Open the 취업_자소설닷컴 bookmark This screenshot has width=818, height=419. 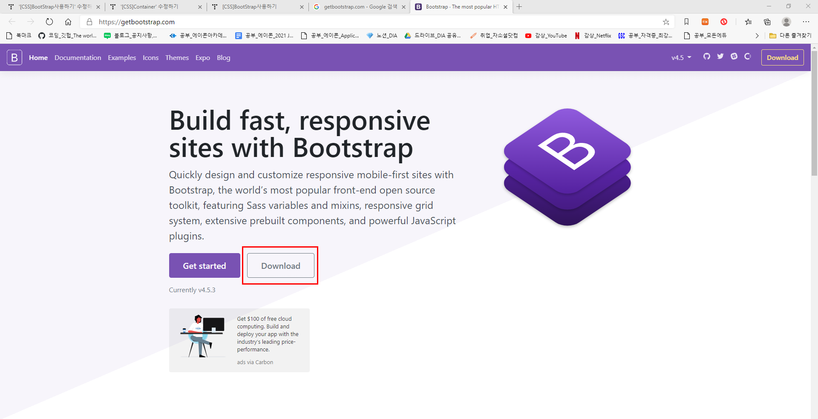click(x=494, y=36)
